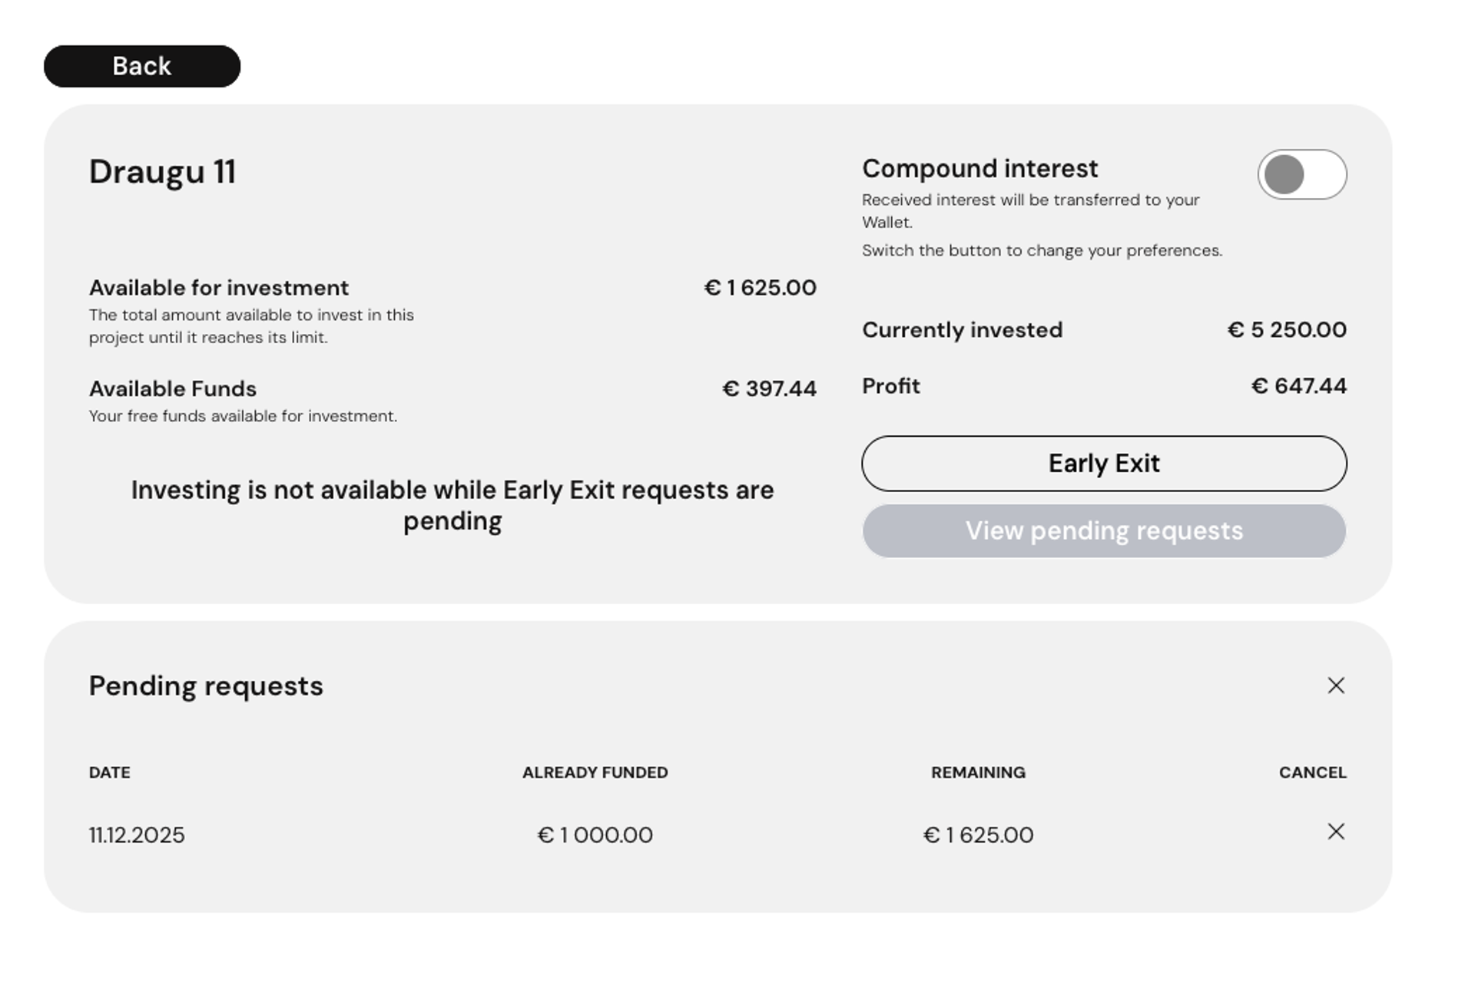Select the DATE column header
Image resolution: width=1475 pixels, height=981 pixels.
coord(110,773)
